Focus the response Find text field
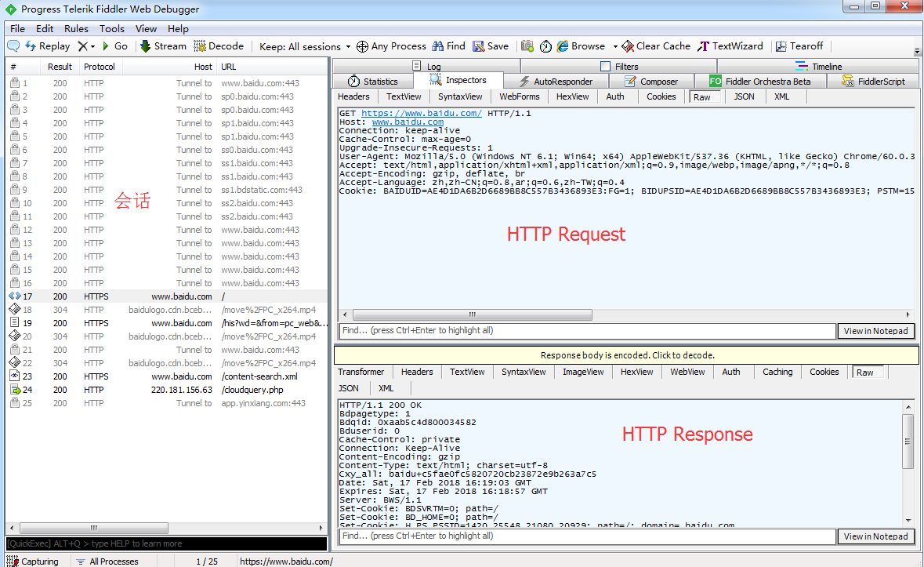924x567 pixels. pos(587,536)
